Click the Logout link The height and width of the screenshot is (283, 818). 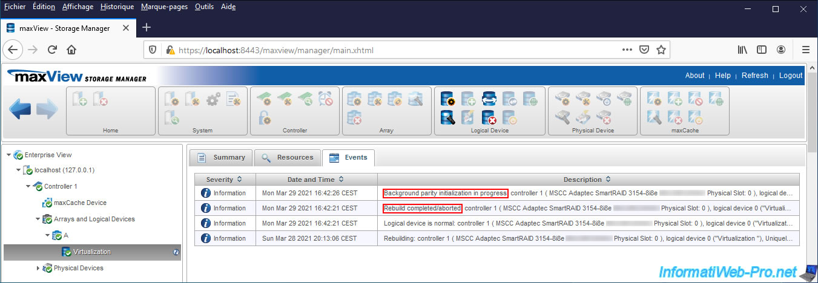pos(790,76)
